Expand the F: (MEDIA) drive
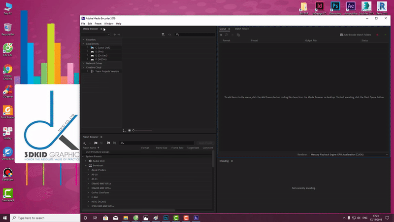The image size is (394, 222). point(88,59)
